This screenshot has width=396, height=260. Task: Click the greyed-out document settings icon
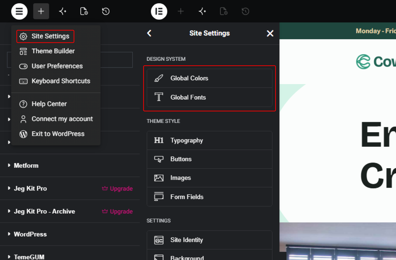224,11
